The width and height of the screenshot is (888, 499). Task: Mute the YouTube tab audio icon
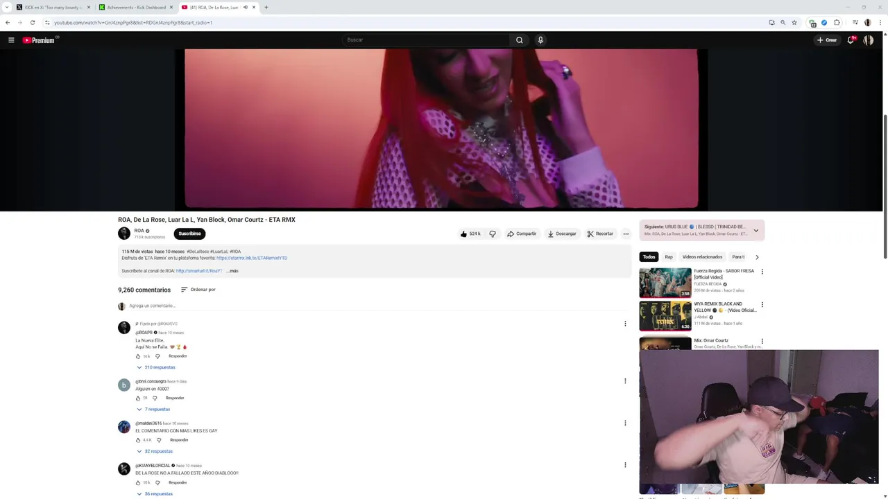click(245, 7)
